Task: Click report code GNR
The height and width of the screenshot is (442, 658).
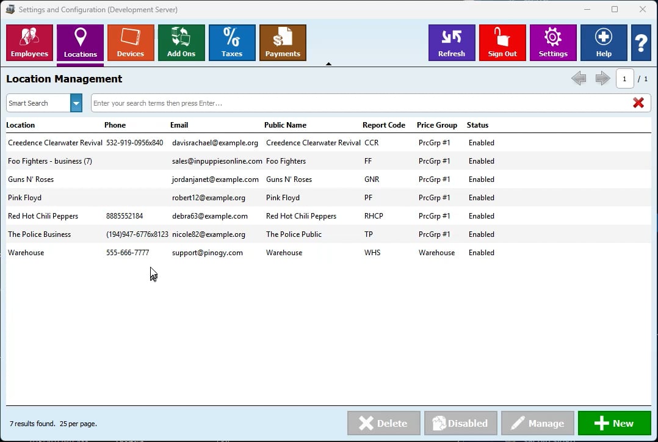Action: pyautogui.click(x=372, y=179)
